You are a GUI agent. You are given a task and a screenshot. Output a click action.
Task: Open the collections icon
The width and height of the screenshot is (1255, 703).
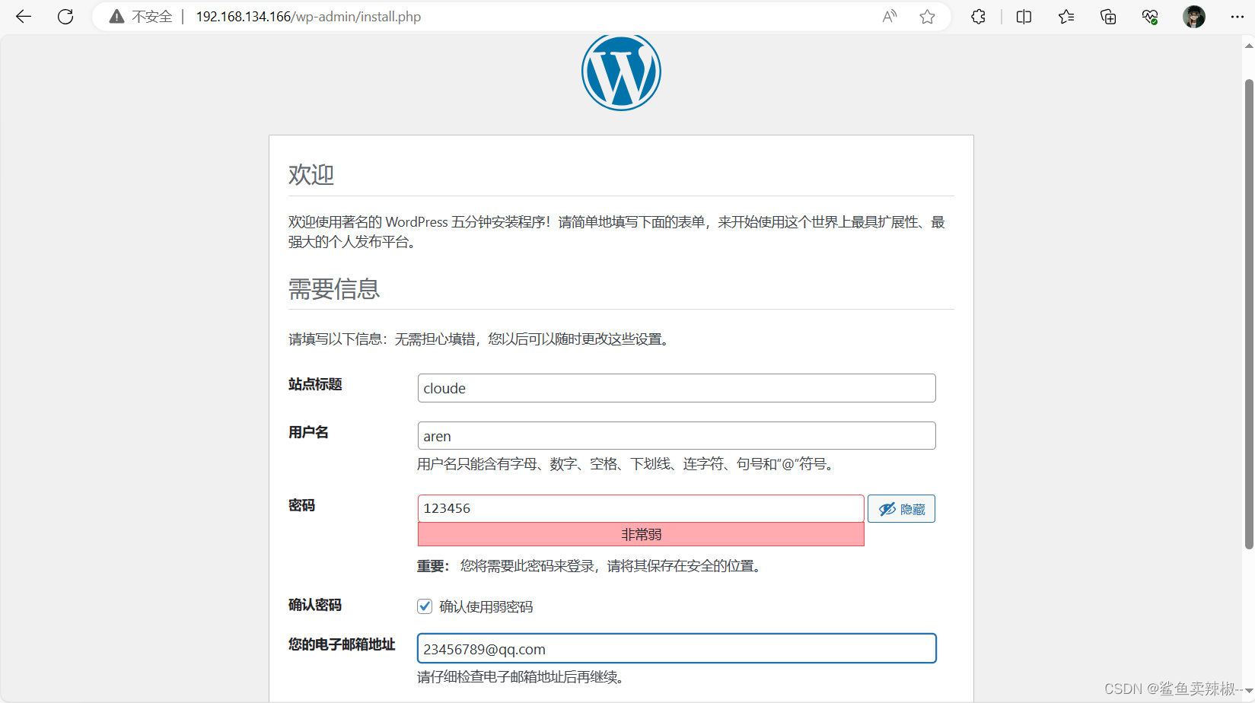tap(1108, 17)
